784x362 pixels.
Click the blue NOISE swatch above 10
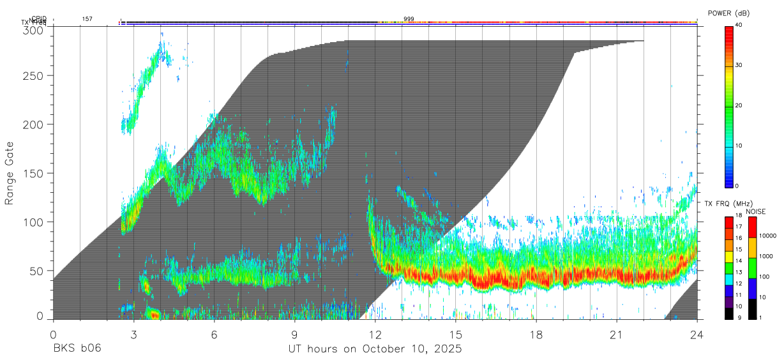(752, 289)
